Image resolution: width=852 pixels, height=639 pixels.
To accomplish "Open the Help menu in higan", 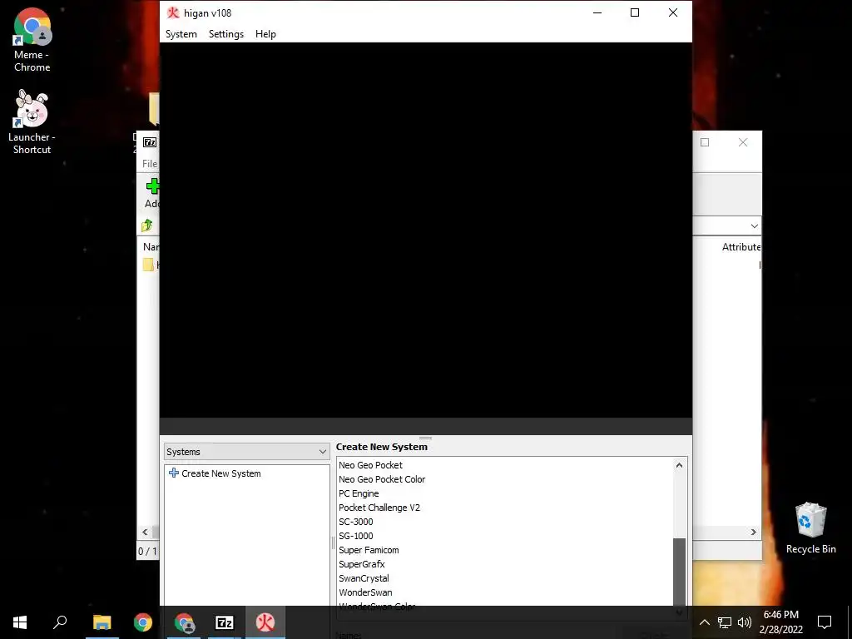I will pos(265,33).
